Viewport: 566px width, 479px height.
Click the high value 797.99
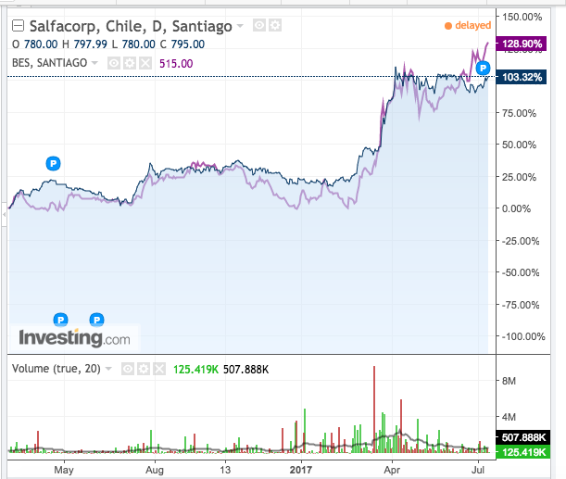pos(90,44)
